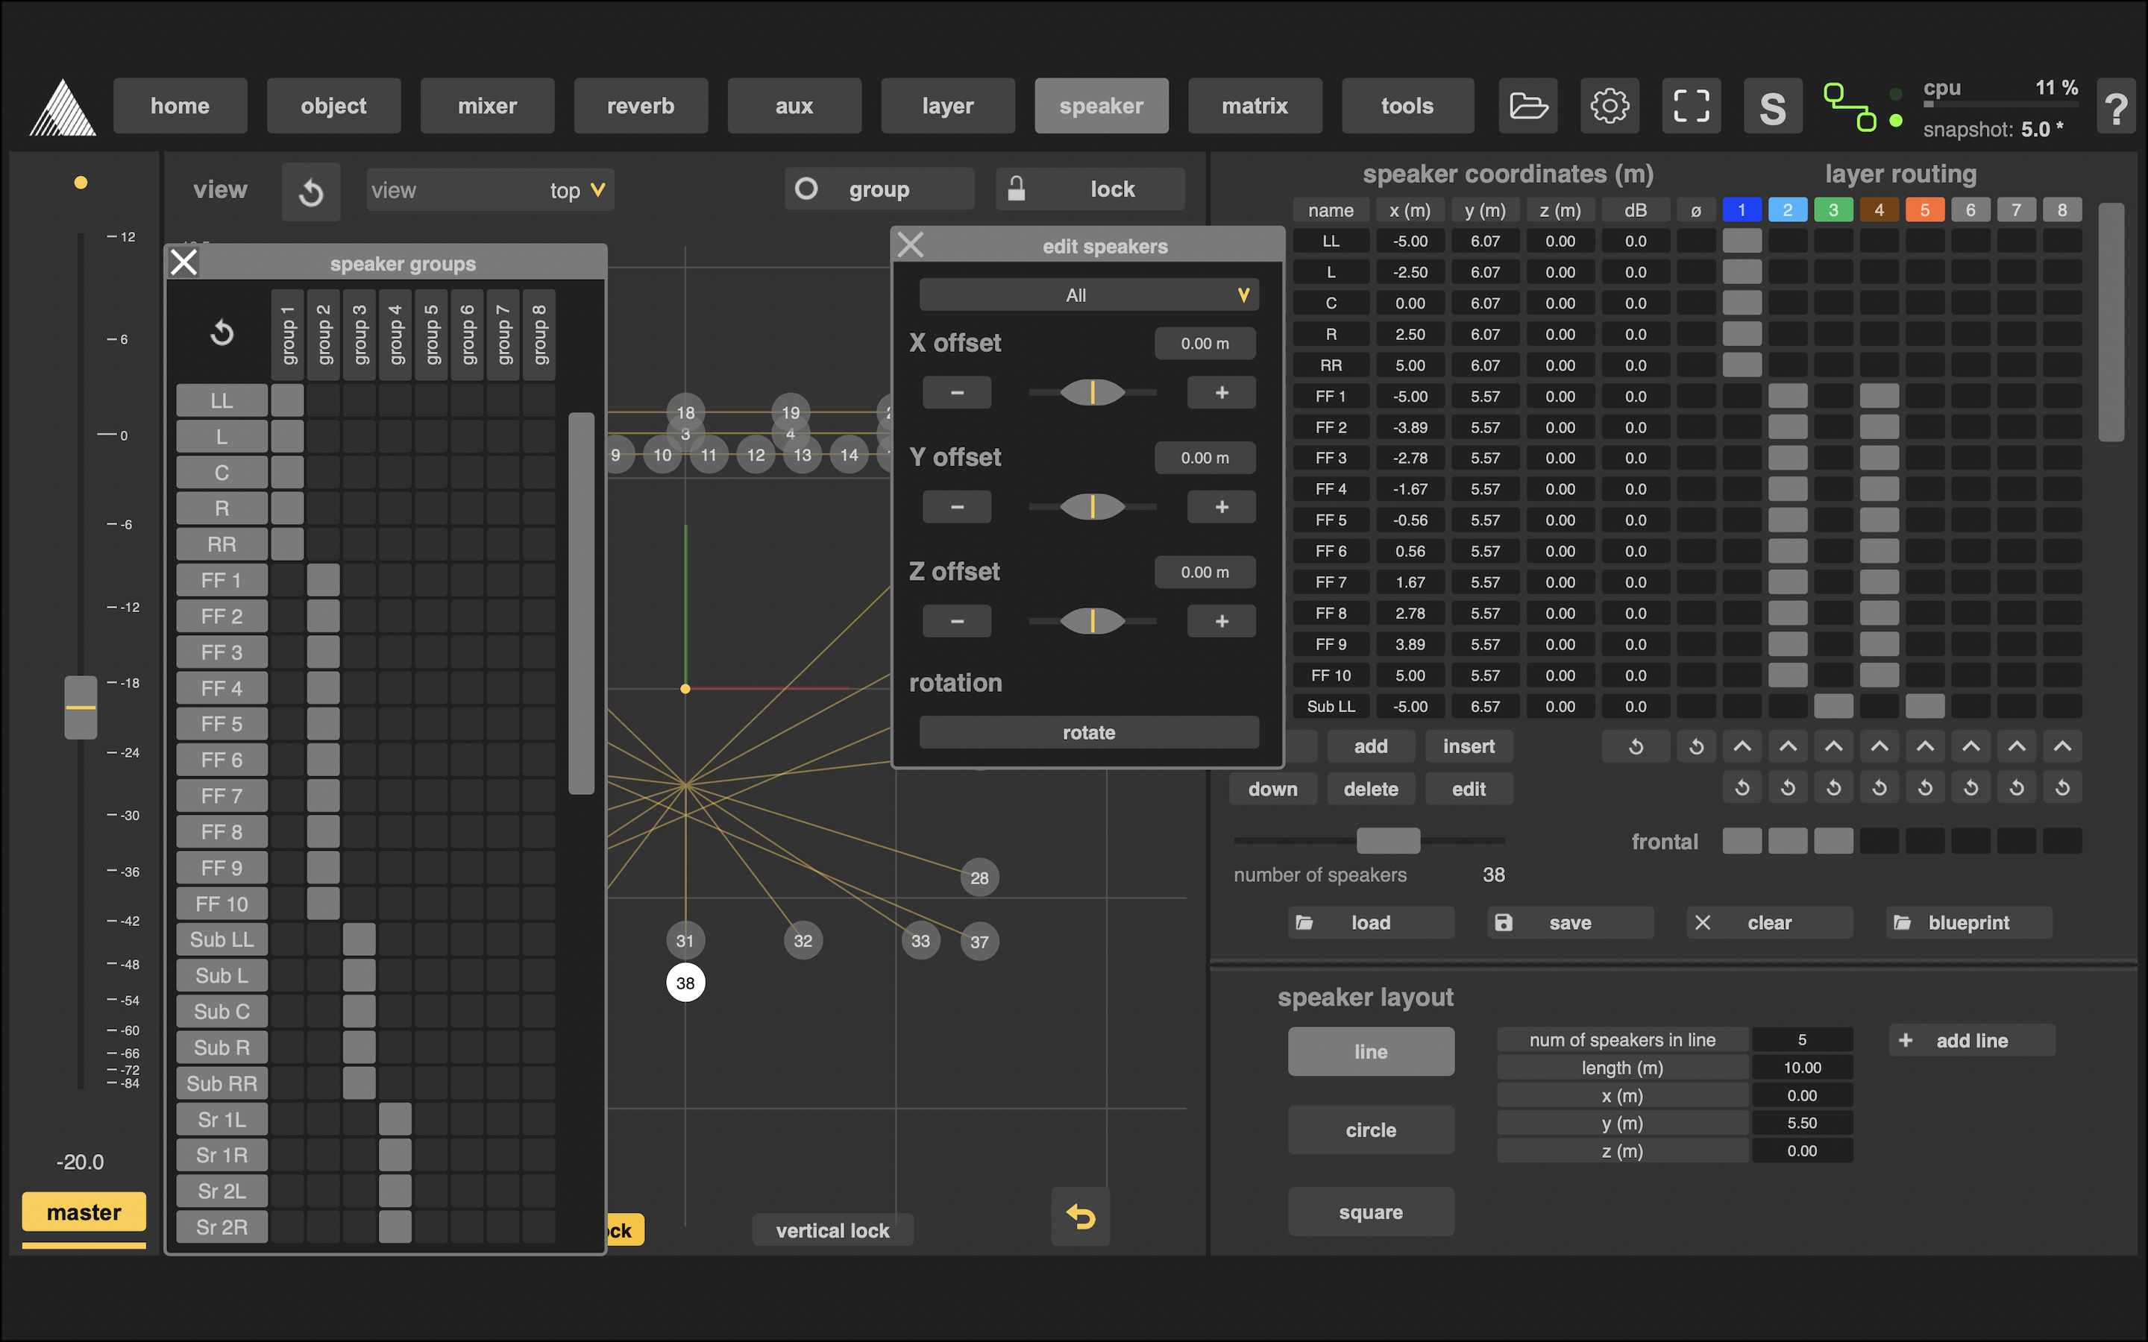Toggle the speaker lock button
Screen dimensions: 2148x1342
click(x=1090, y=189)
